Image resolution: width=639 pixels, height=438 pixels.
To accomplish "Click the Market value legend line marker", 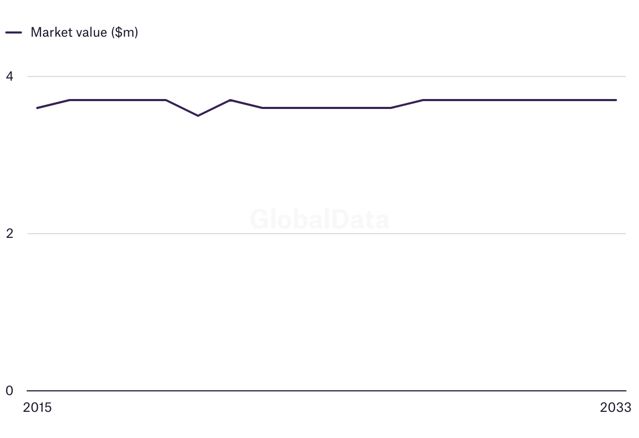I will 14,32.
